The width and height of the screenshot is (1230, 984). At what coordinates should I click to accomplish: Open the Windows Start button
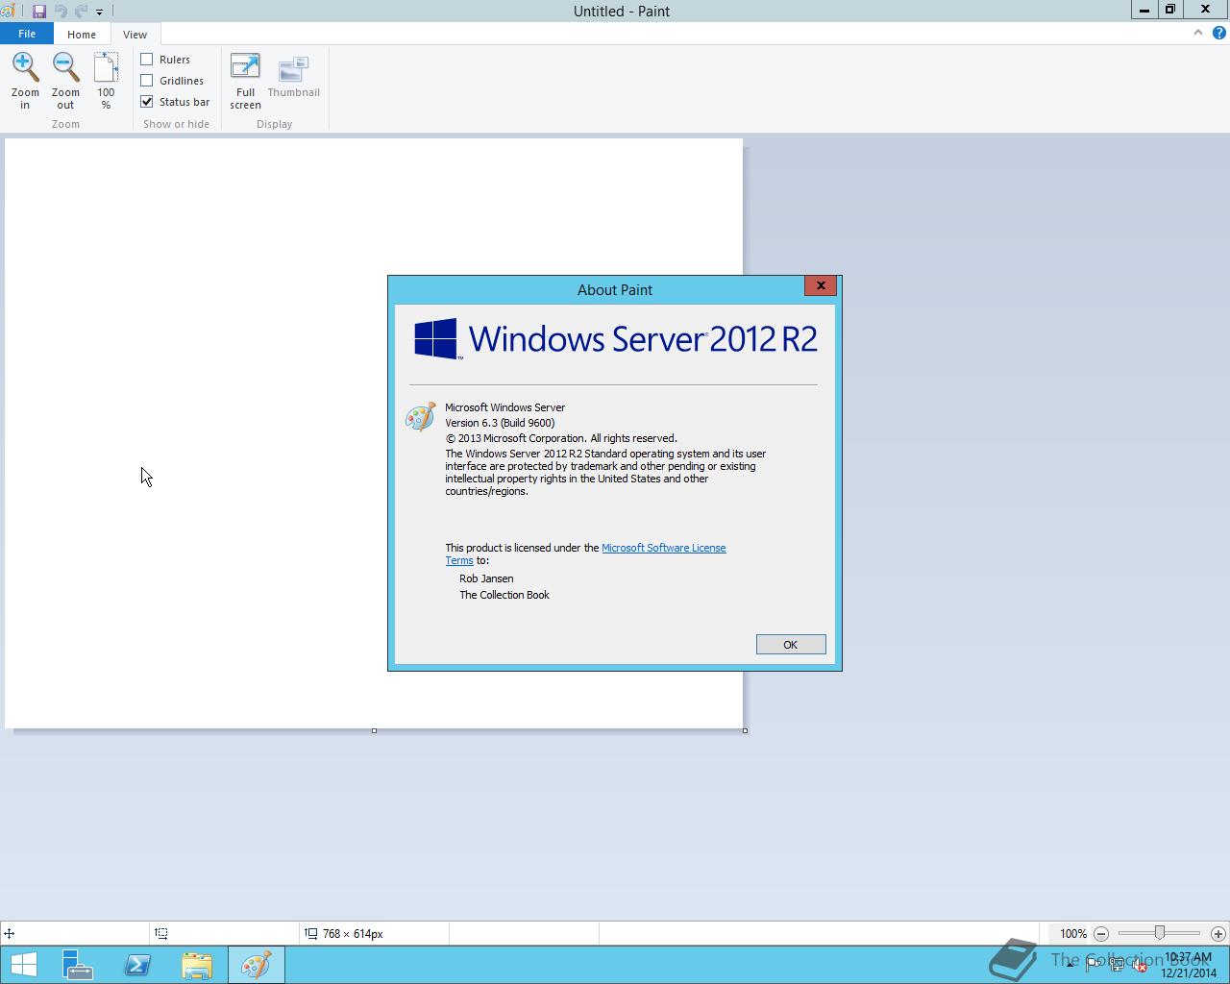coord(24,965)
